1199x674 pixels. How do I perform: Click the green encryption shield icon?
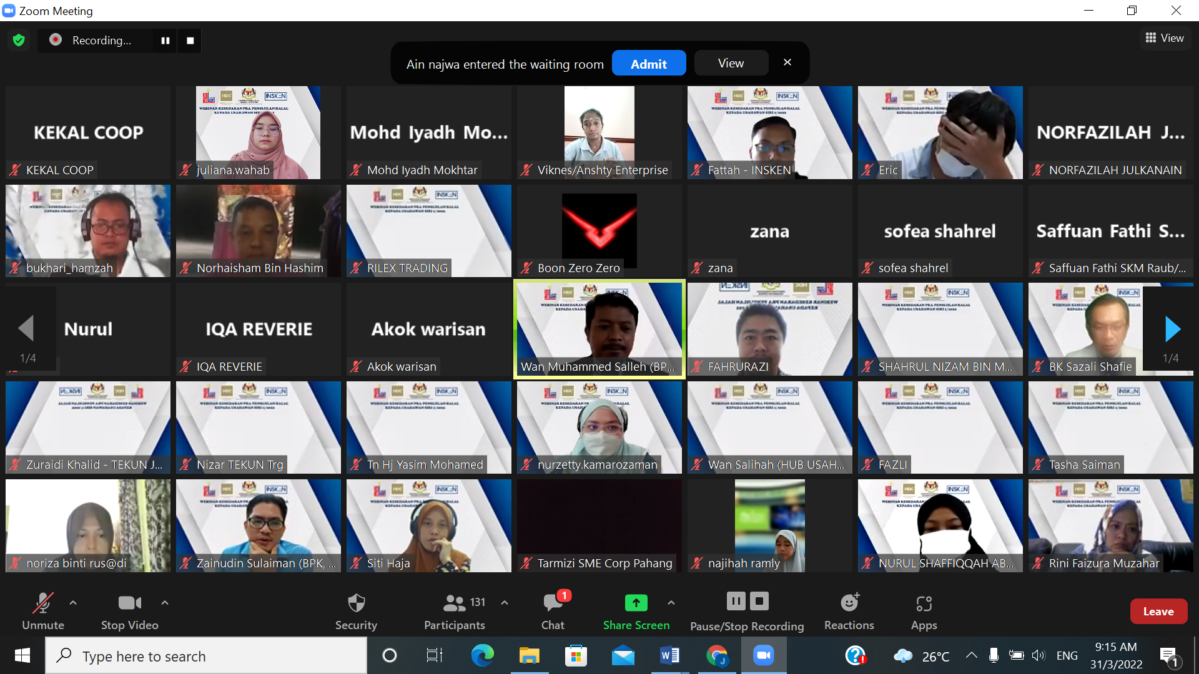19,41
